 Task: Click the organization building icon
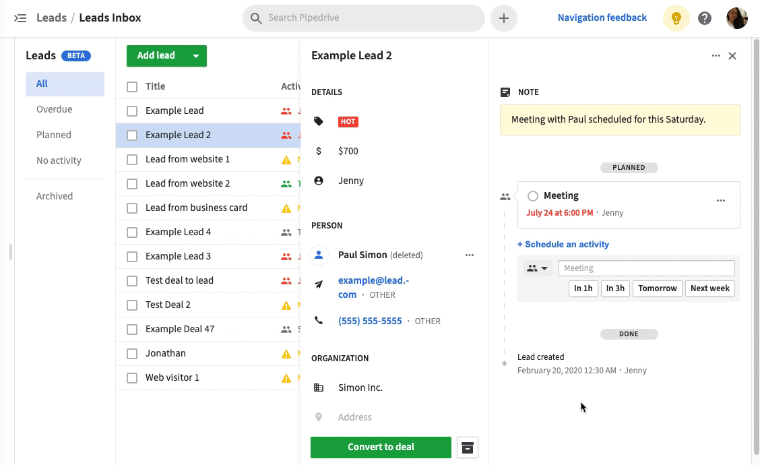point(319,387)
